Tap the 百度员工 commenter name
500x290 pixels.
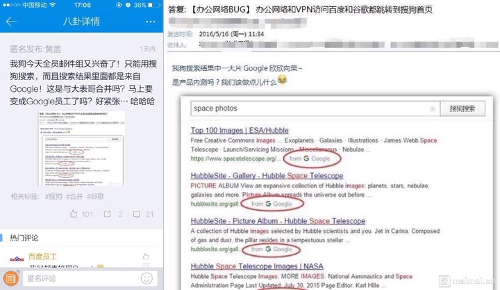click(x=42, y=257)
